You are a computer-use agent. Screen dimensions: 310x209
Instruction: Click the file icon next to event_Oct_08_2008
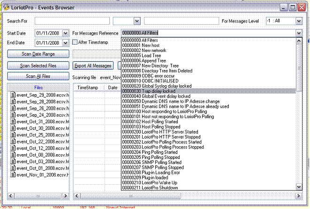(13, 155)
